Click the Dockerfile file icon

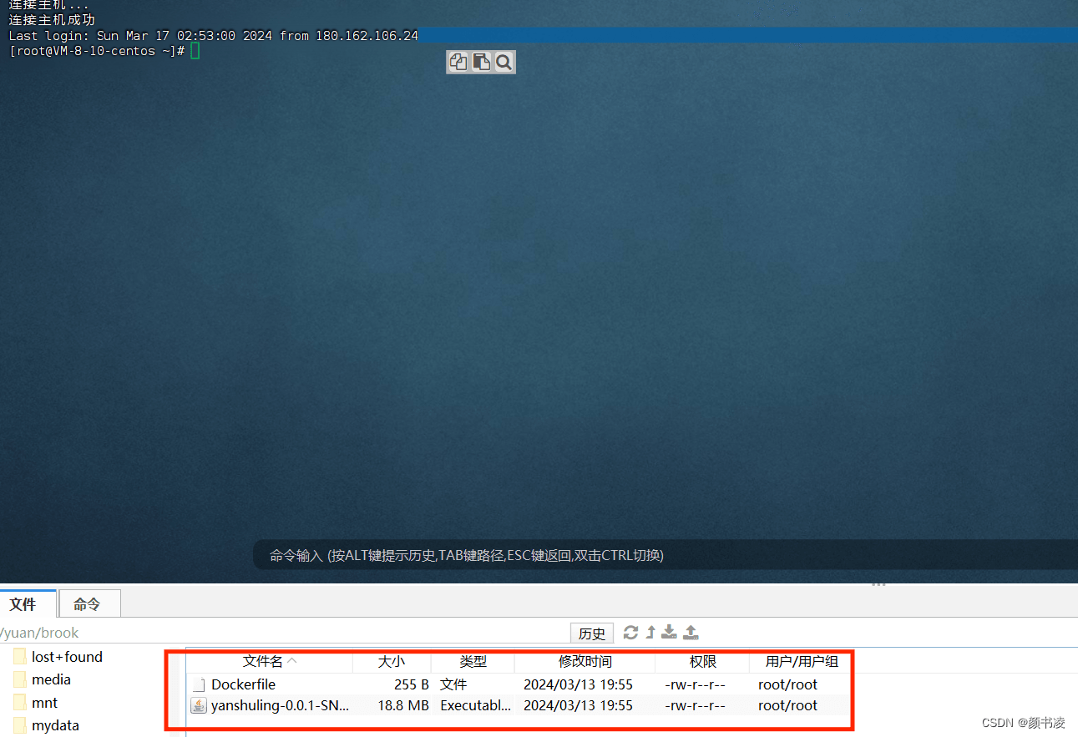199,684
